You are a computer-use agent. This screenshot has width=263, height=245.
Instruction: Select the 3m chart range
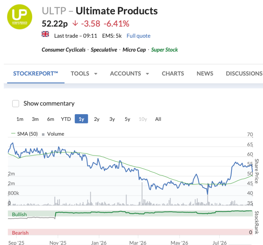(35, 119)
